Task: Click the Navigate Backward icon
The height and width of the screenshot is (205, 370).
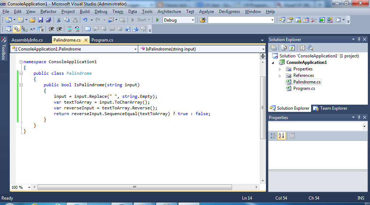Action: [111, 20]
